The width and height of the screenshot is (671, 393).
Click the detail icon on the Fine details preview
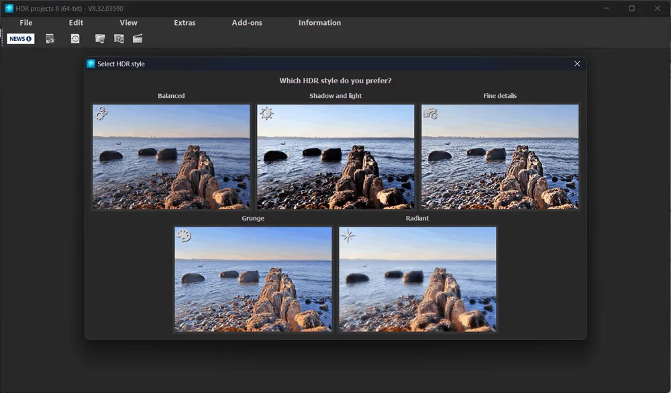(430, 113)
